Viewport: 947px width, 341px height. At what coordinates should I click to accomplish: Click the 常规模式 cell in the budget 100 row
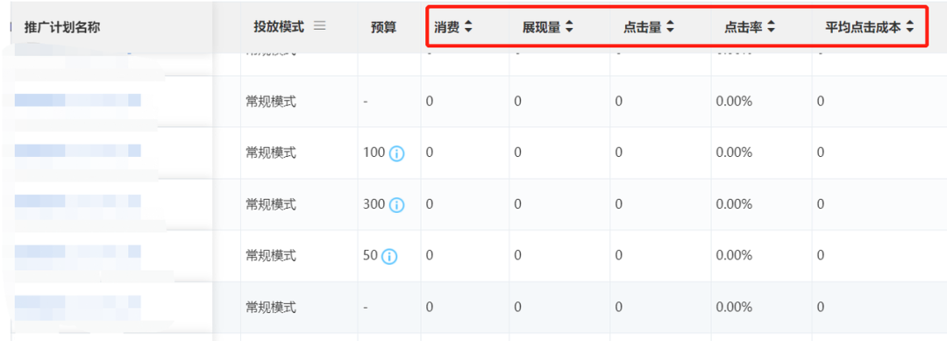(x=271, y=153)
